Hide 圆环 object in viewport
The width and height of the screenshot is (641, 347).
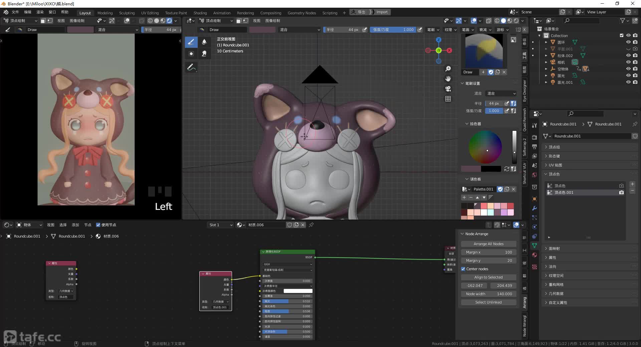[x=628, y=42]
